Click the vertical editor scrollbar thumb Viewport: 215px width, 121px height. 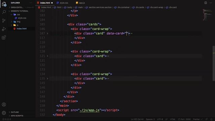214,64
